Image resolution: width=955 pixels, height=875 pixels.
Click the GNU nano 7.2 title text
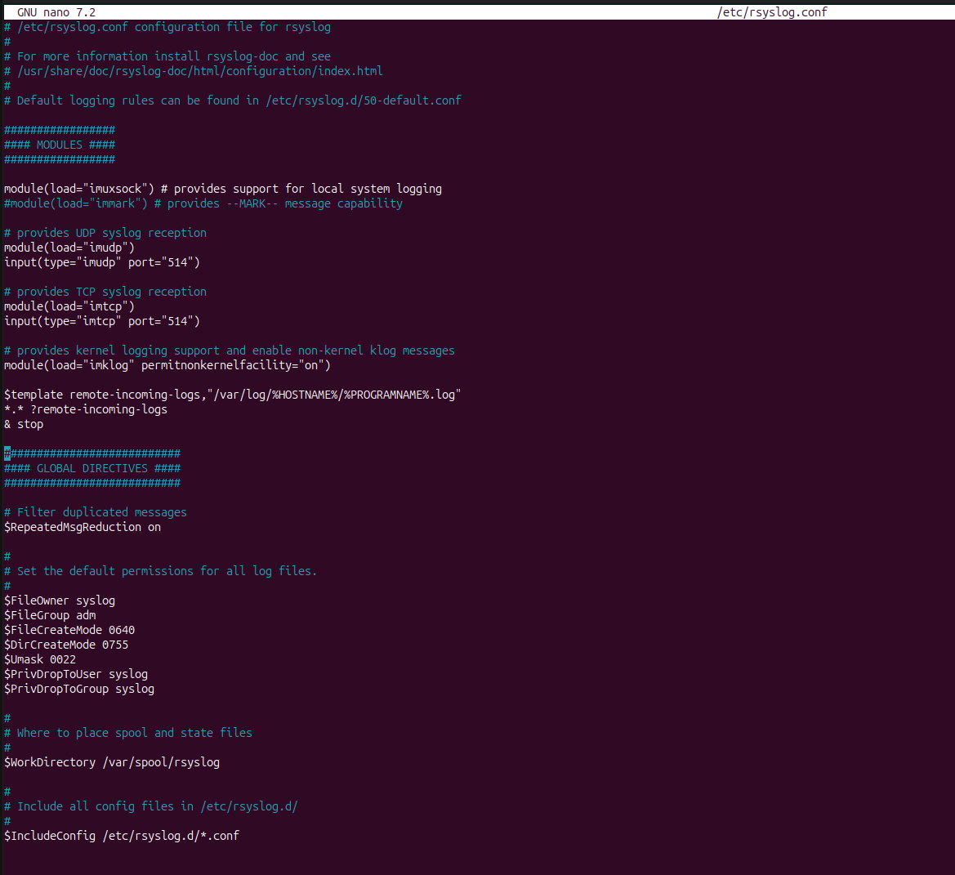click(x=56, y=12)
